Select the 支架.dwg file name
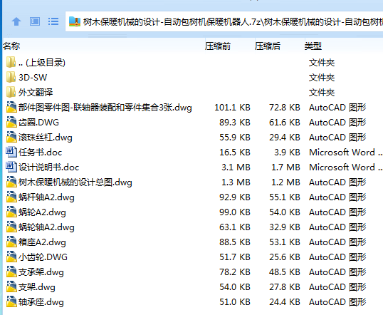This screenshot has height=315, width=383. click(x=37, y=287)
